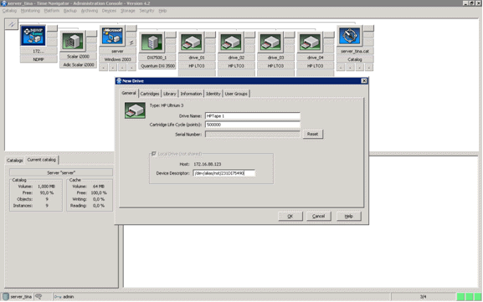This screenshot has height=302, width=483.
Task: Switch to the Identity tab
Action: click(x=213, y=94)
